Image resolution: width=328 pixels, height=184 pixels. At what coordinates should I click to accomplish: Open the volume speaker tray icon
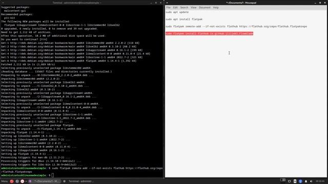click(311, 181)
